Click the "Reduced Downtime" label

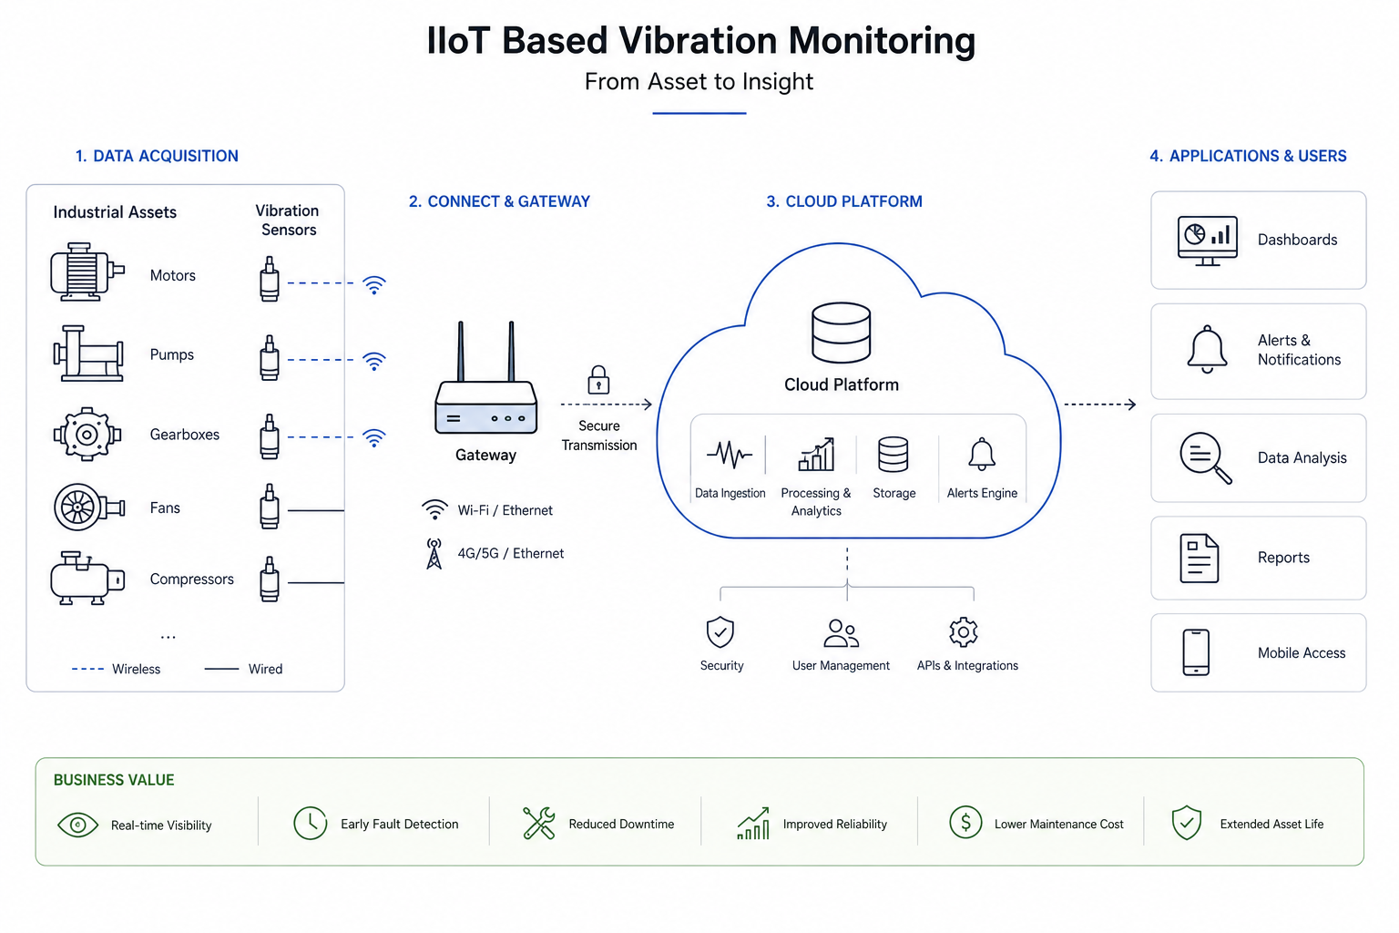621,824
